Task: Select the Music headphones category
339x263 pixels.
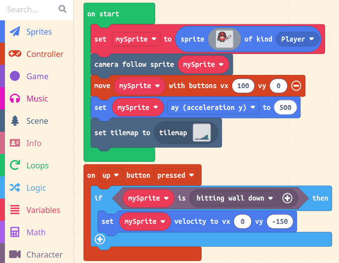Action: click(x=37, y=99)
